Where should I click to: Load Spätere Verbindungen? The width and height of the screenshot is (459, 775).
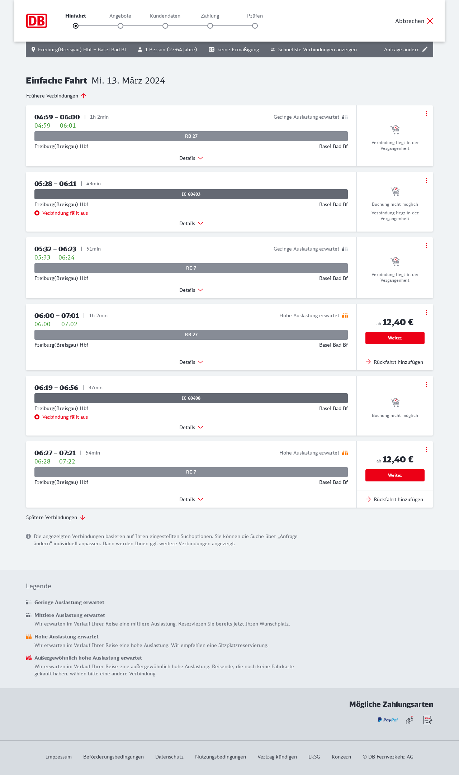click(56, 517)
